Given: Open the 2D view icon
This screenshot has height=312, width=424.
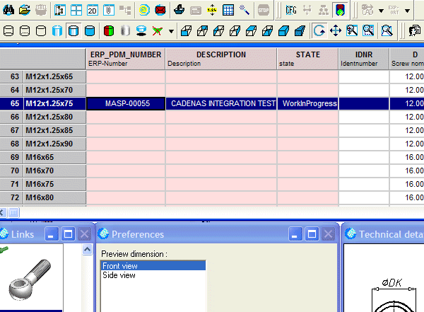Looking at the screenshot, I should [x=93, y=11].
